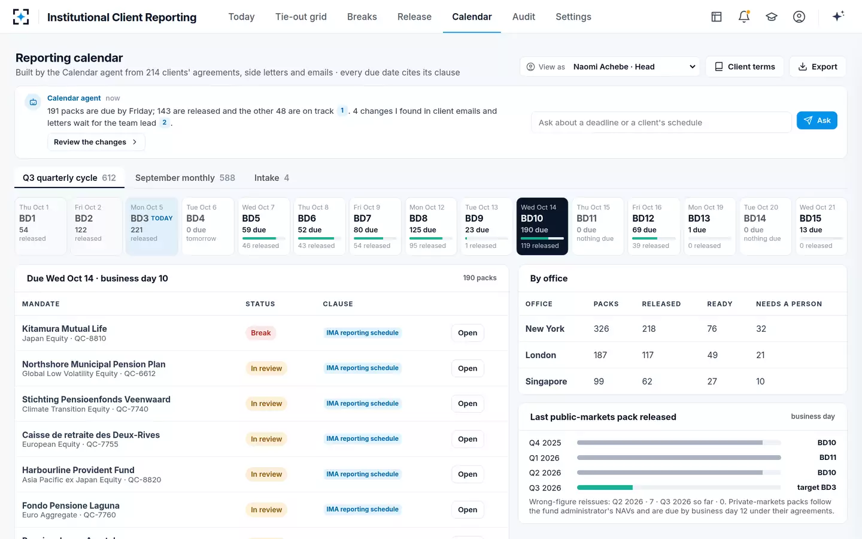Click the Institutional Client Reporting logo icon
The image size is (862, 539).
click(21, 17)
